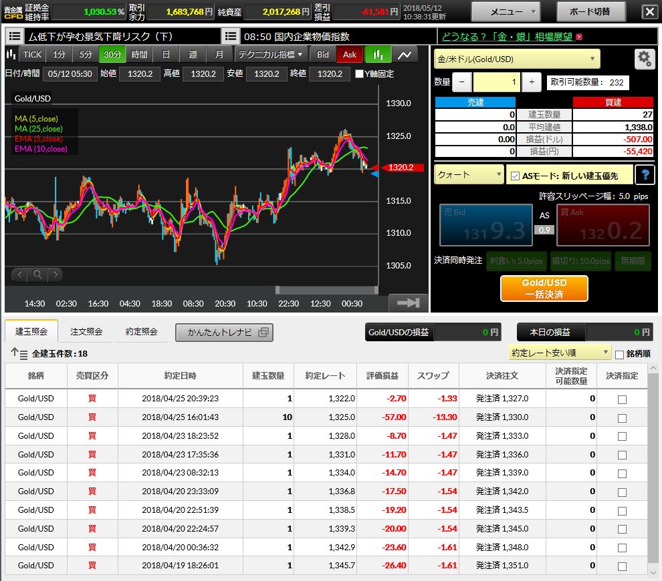Viewport: 662px width, 581px height.
Task: Click the chart scroll right arrow
Action: [x=56, y=274]
